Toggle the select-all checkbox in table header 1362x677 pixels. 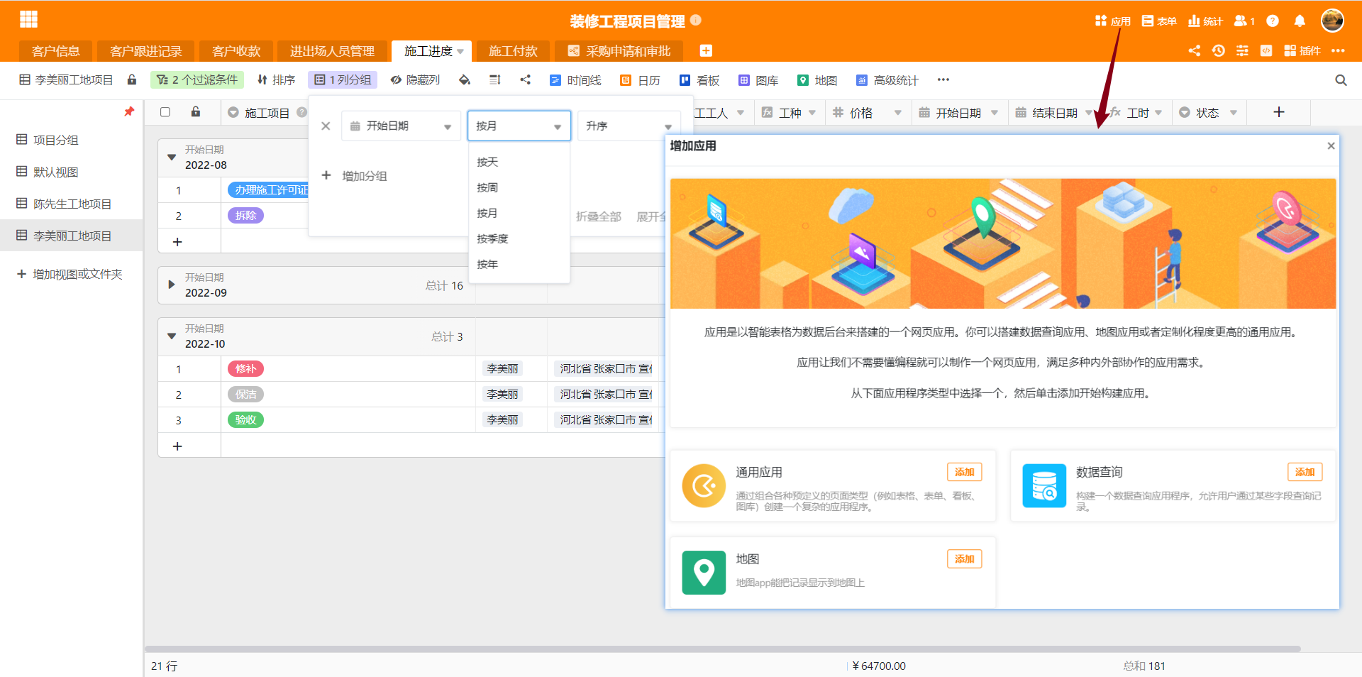coord(165,112)
